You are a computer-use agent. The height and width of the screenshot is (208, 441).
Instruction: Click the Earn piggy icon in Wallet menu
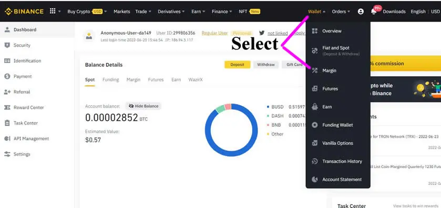click(315, 107)
